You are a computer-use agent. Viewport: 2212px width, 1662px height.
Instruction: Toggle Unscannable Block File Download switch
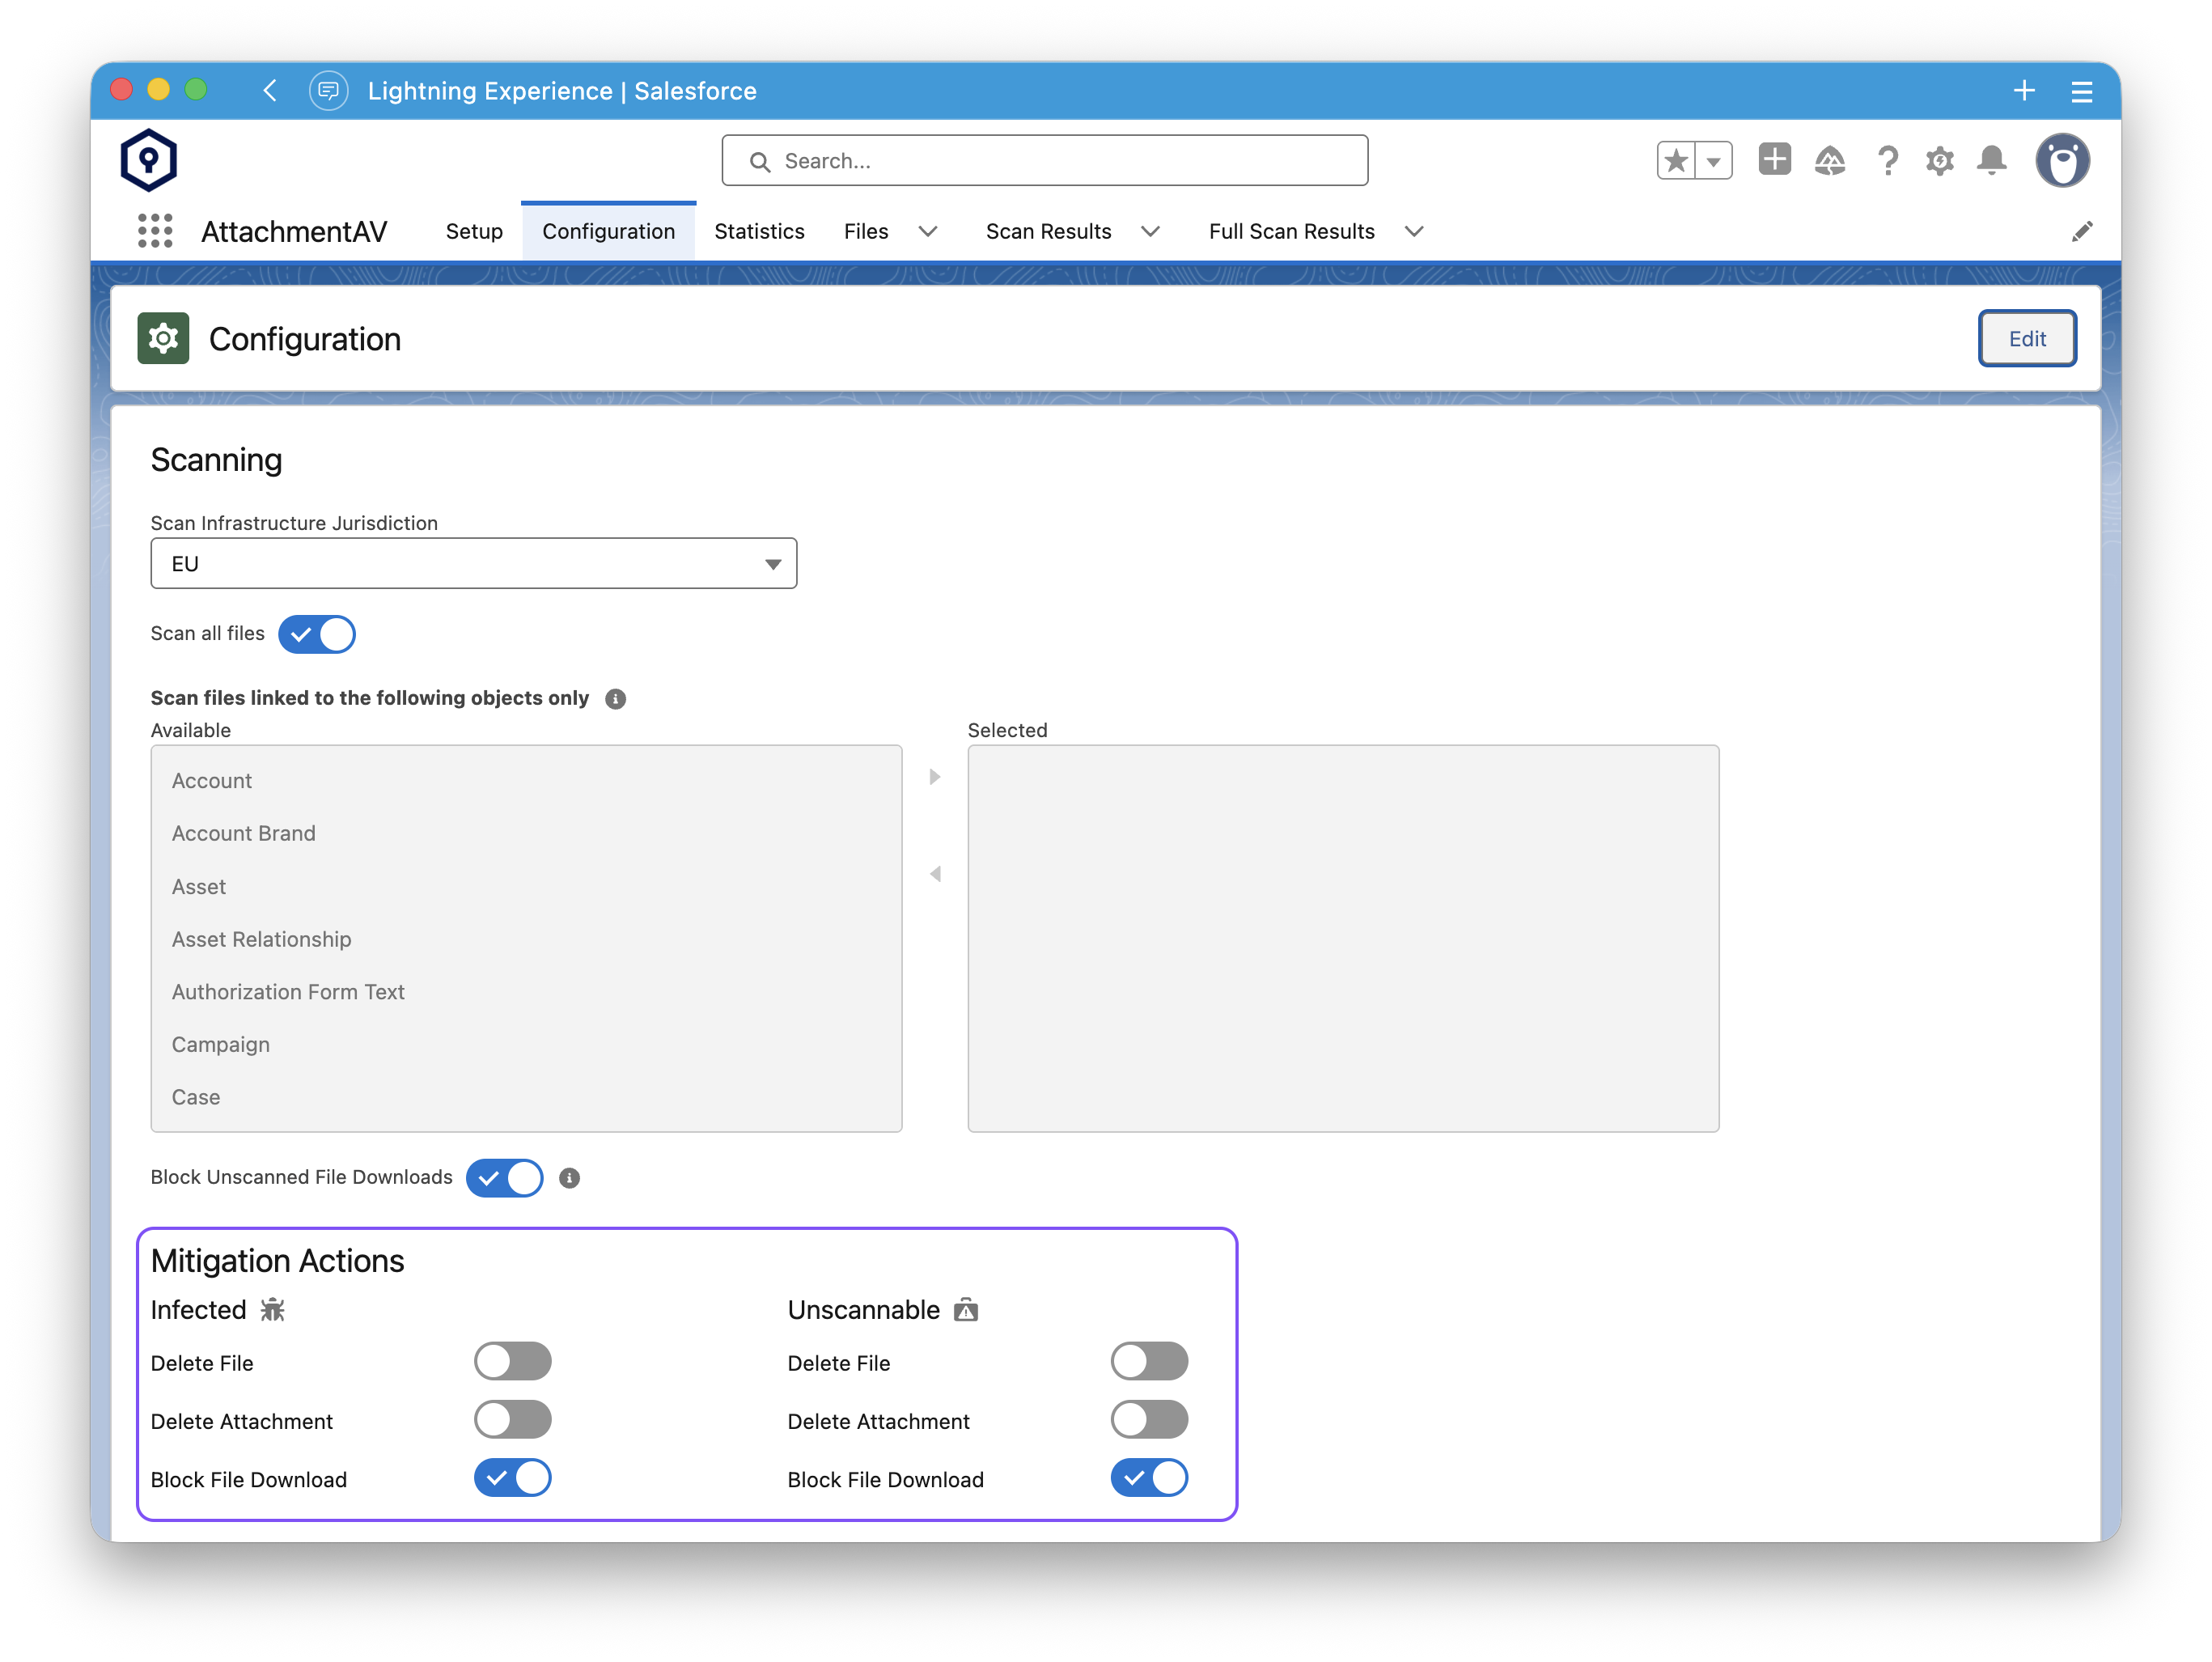(1150, 1478)
